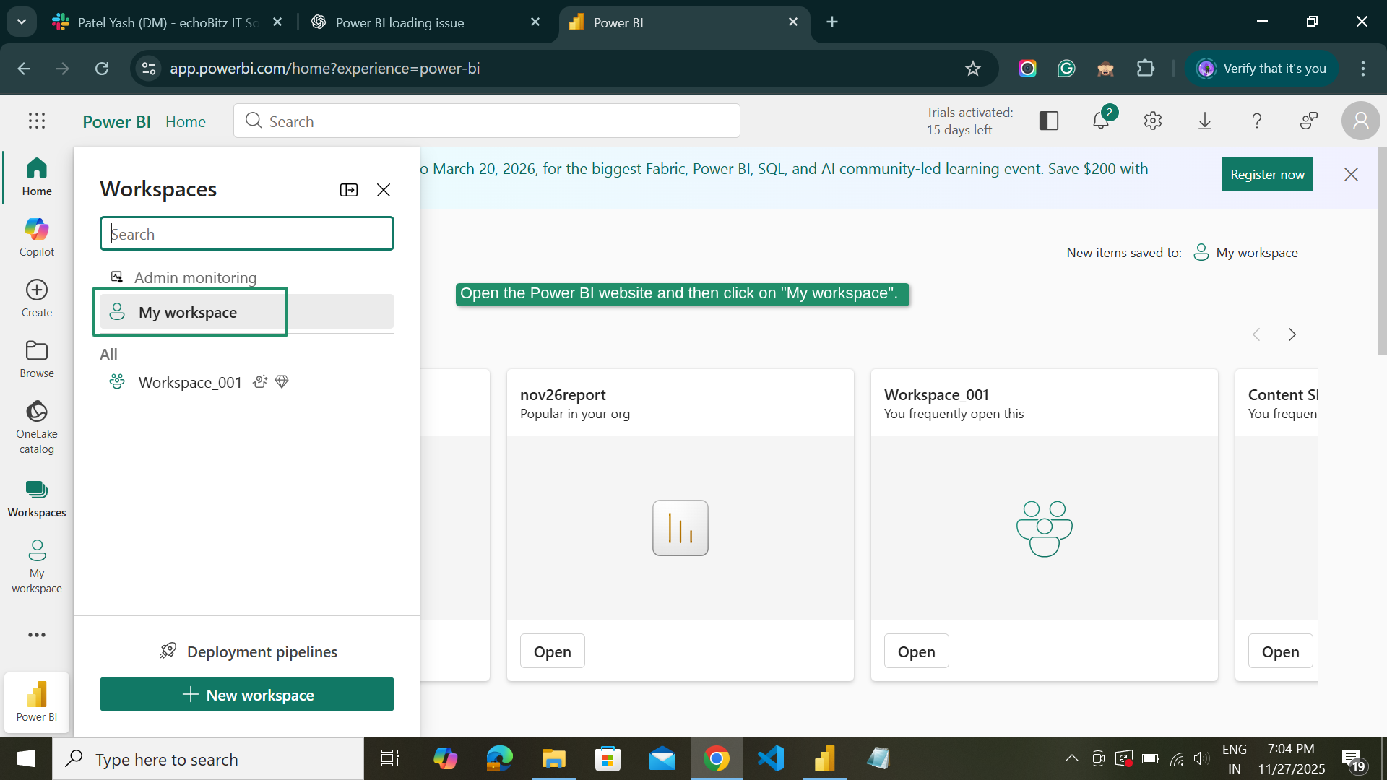Open the account avatar menu
The image size is (1387, 780).
tap(1360, 121)
